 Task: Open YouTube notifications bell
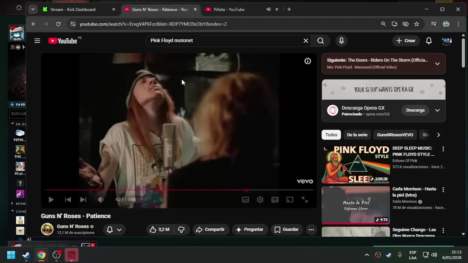429,41
